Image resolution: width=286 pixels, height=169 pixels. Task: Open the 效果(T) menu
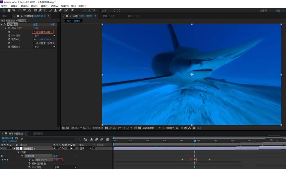(44, 6)
